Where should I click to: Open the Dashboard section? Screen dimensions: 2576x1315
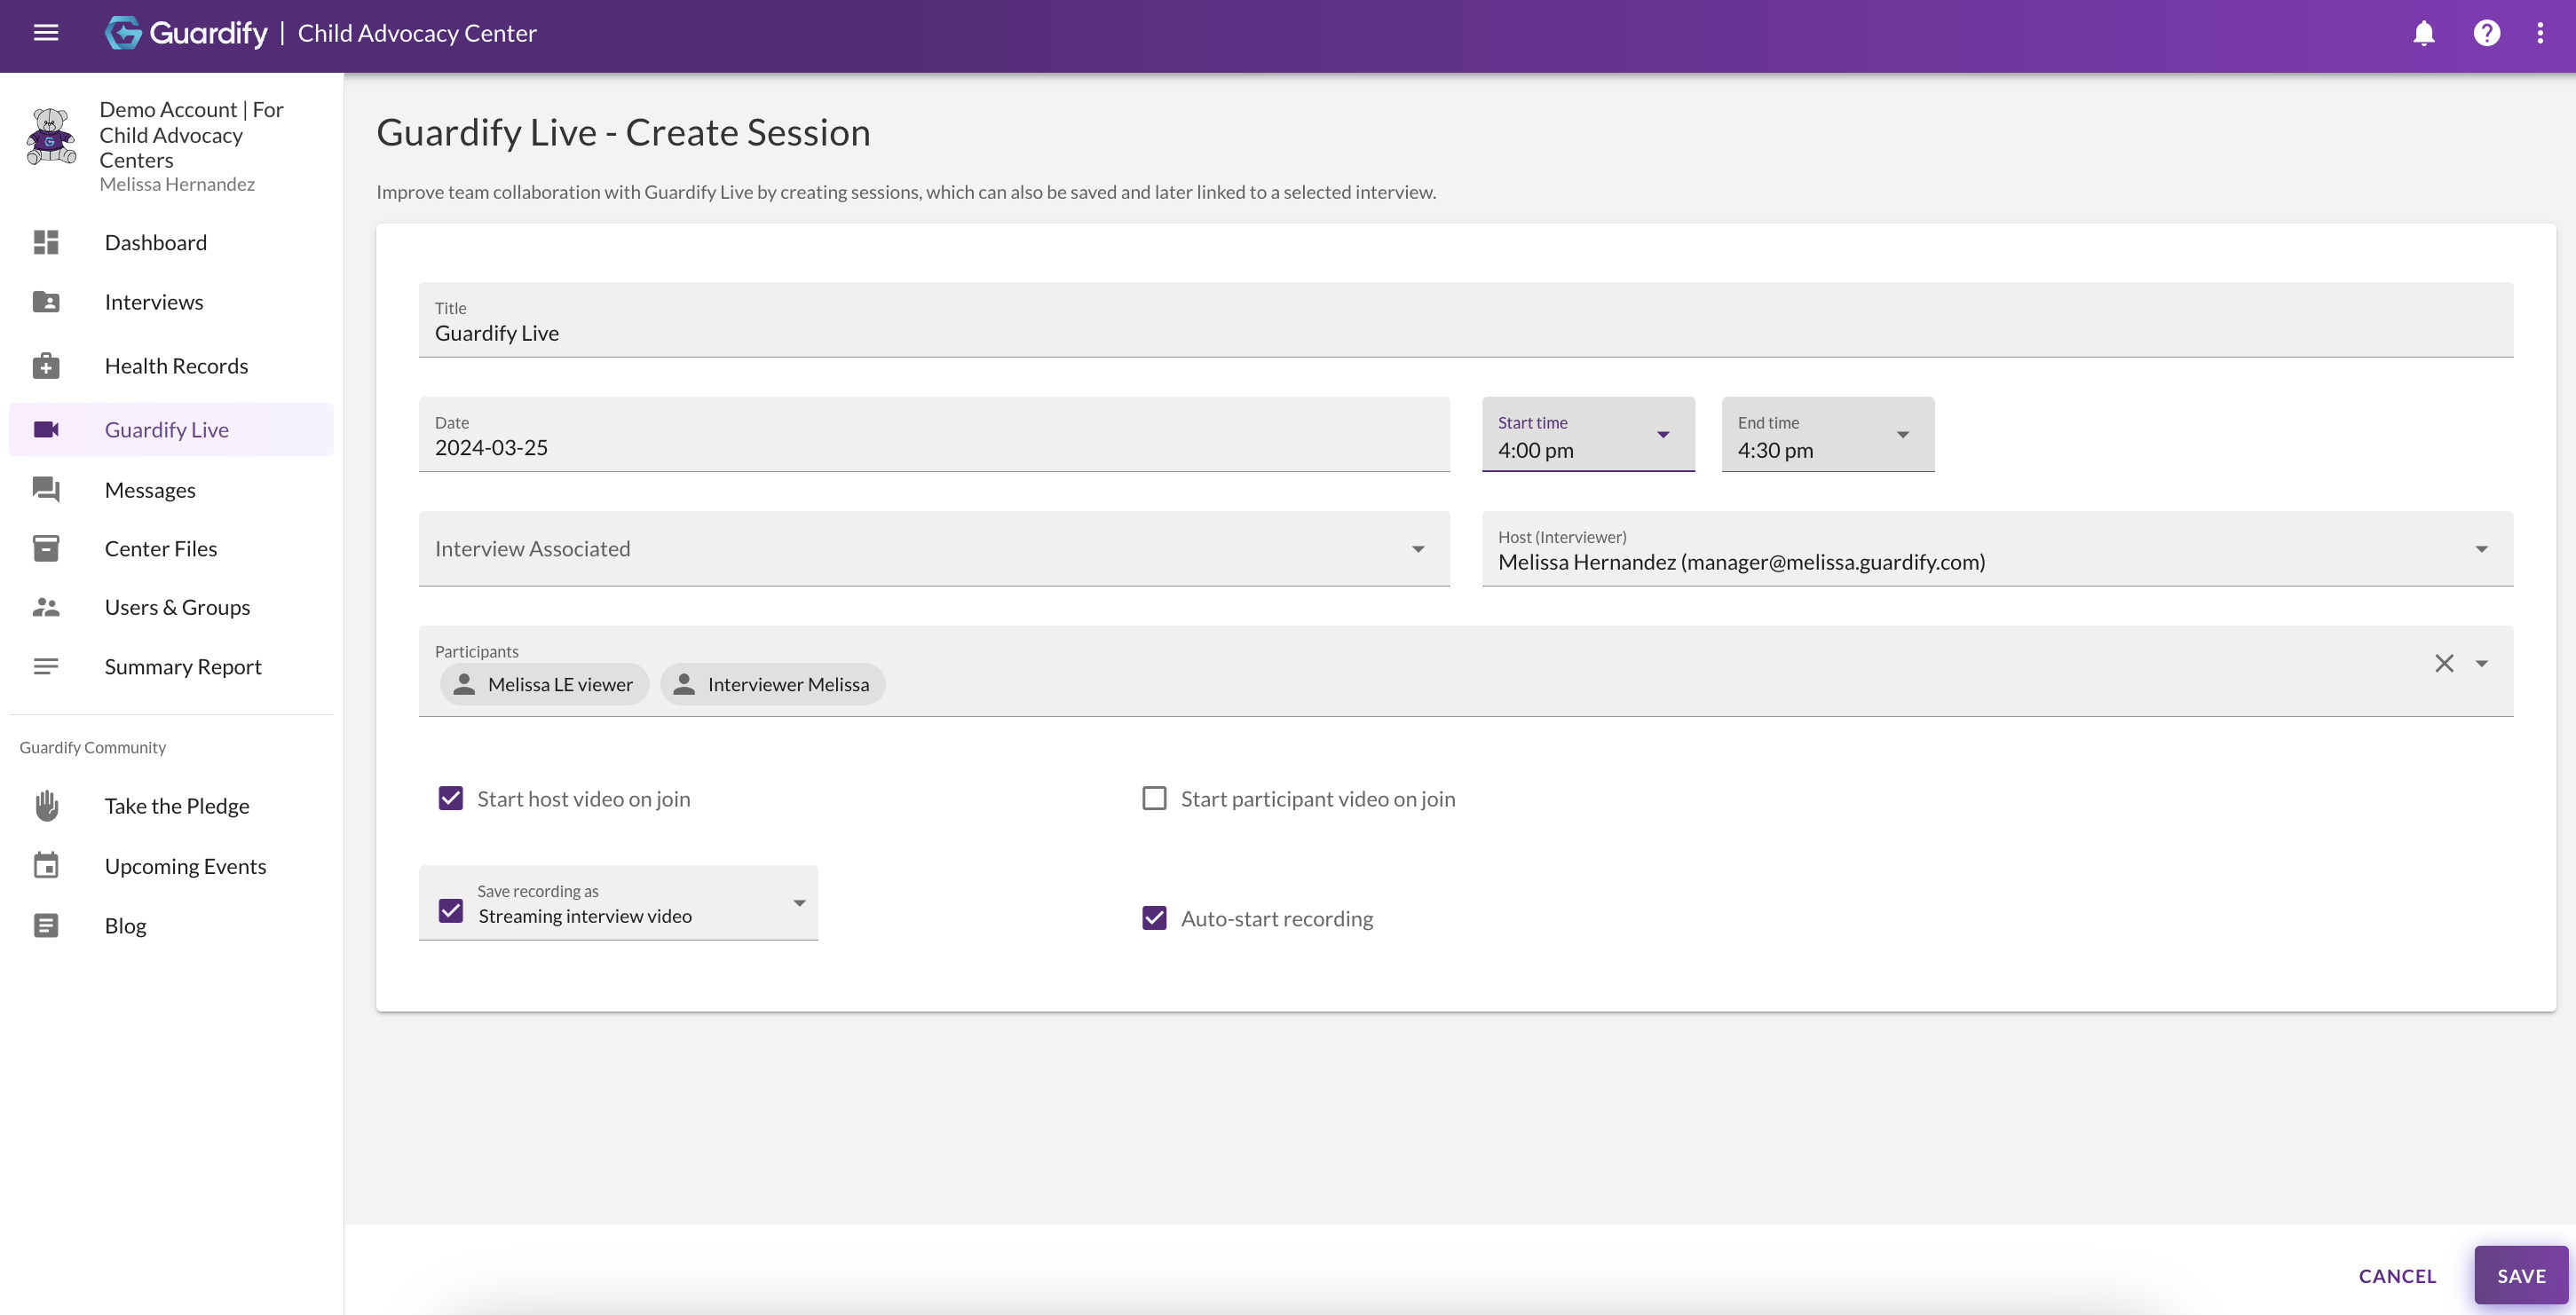46,242
